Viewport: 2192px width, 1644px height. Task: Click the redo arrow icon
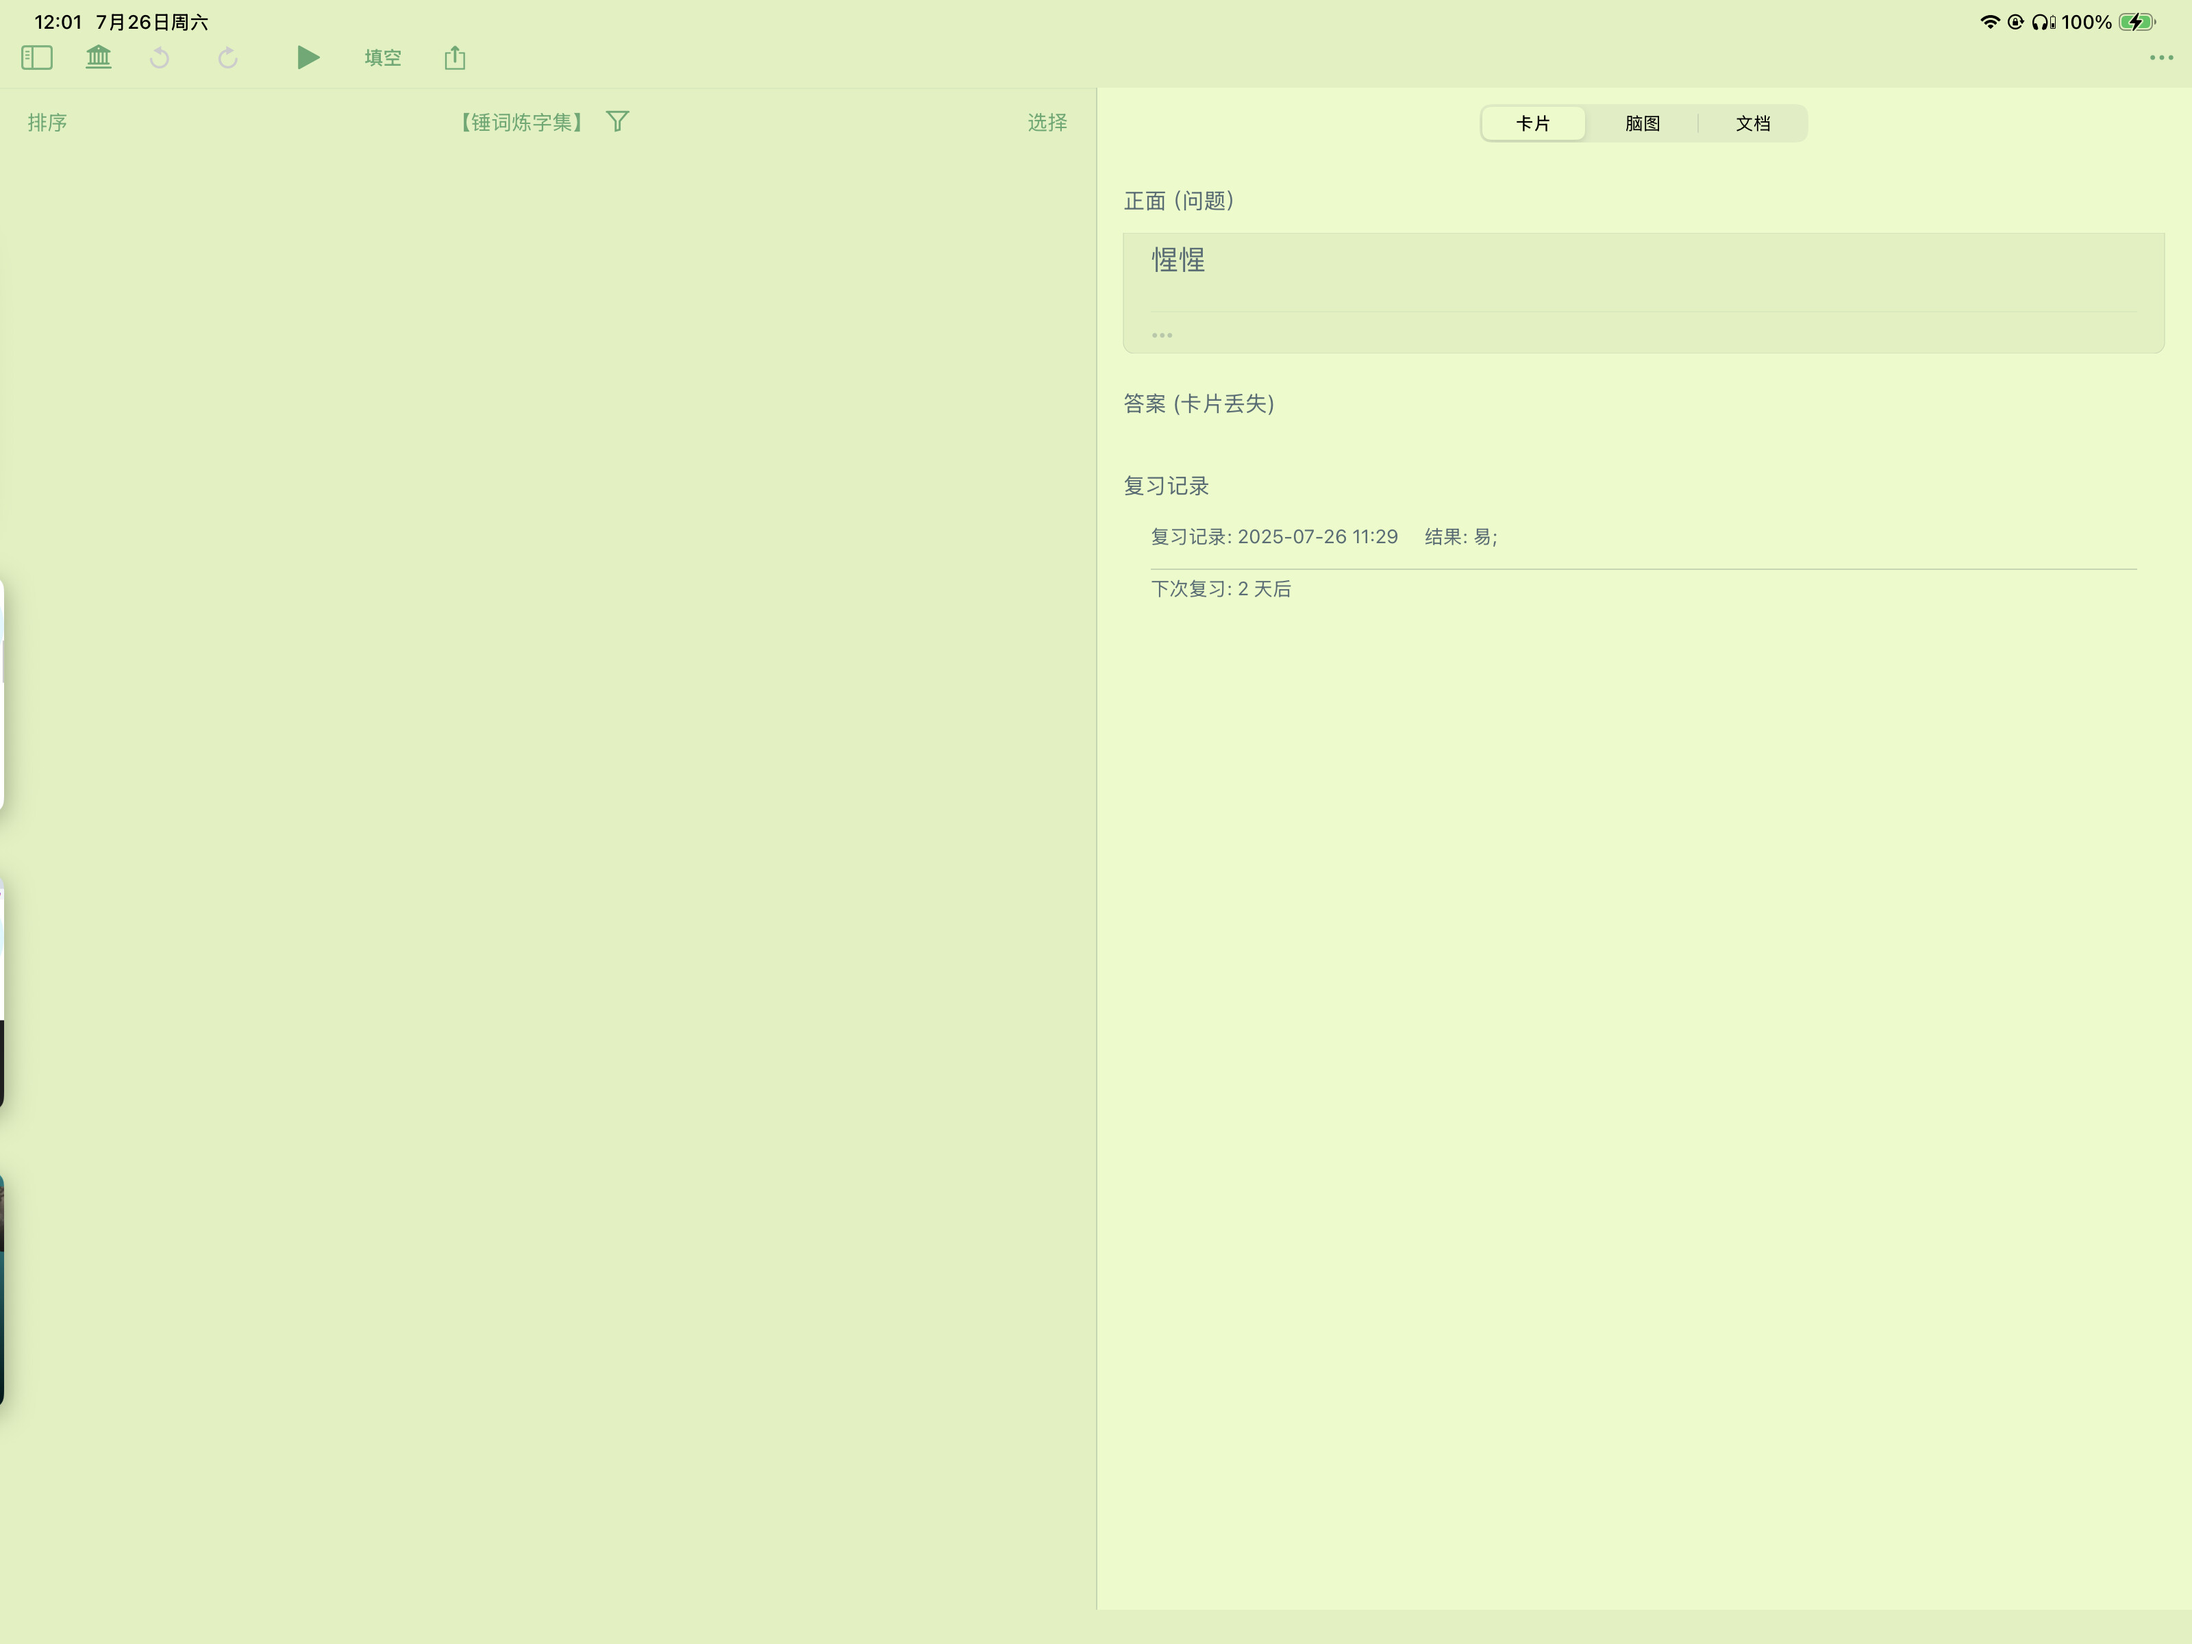pos(228,58)
